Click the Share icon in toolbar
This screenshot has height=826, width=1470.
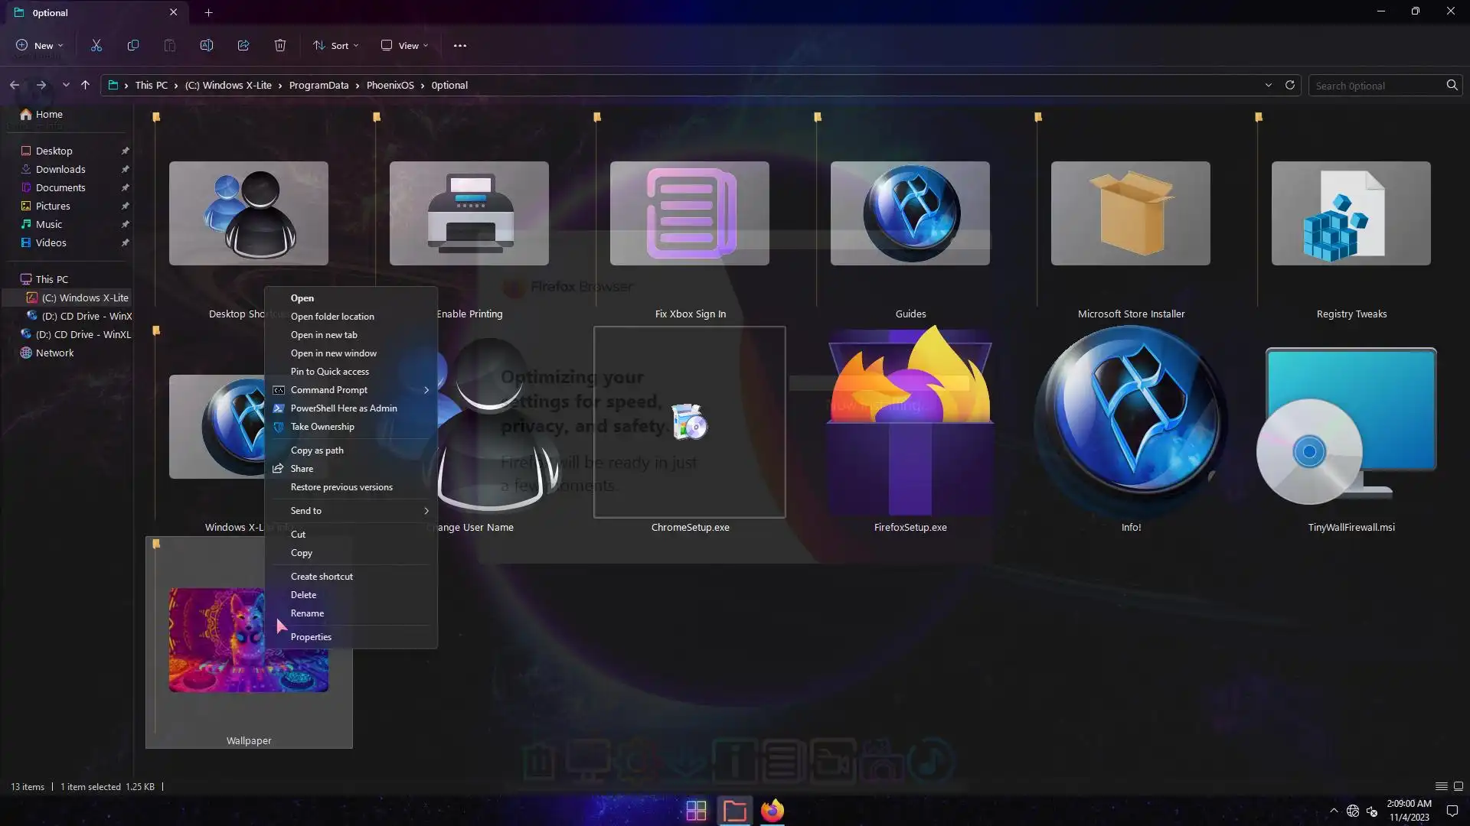tap(243, 46)
